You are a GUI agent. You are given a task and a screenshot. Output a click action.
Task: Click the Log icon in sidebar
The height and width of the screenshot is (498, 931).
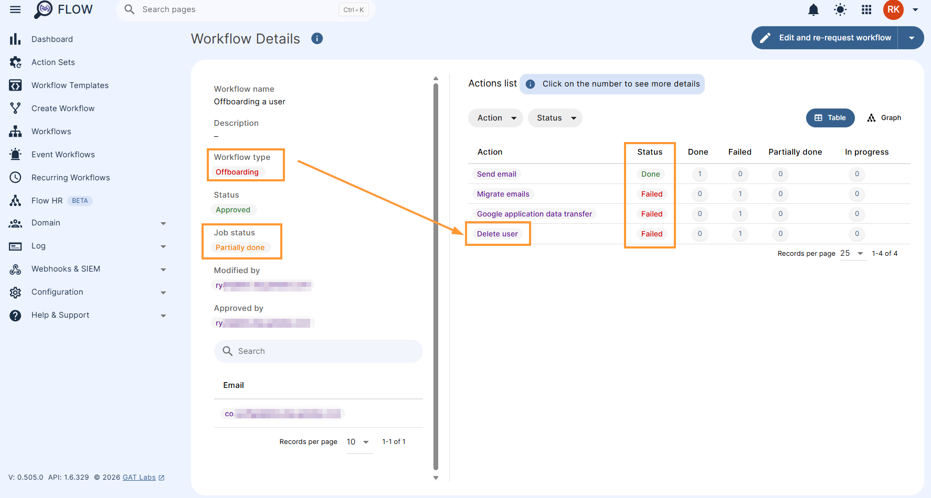[15, 246]
